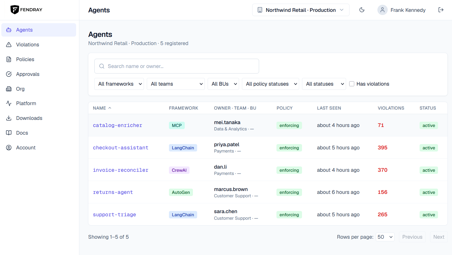Screen dimensions: 452x255
Task: Sort by the LAST SEEN column header
Action: 329,108
